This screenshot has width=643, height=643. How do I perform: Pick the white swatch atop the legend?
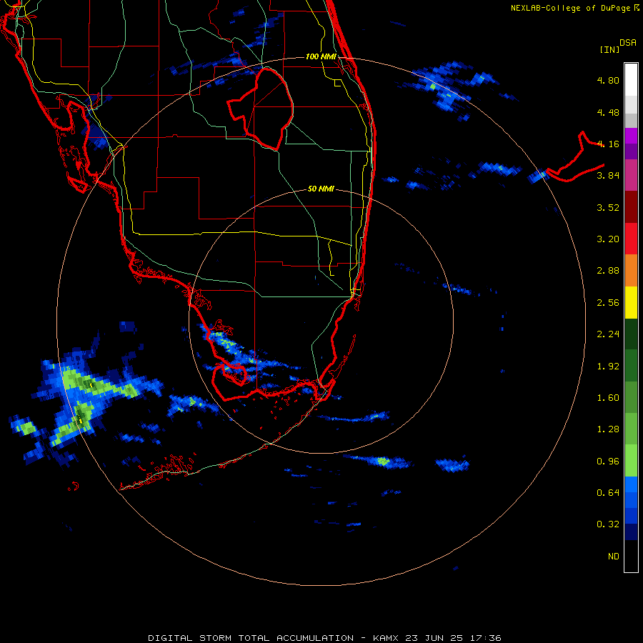pyautogui.click(x=631, y=79)
